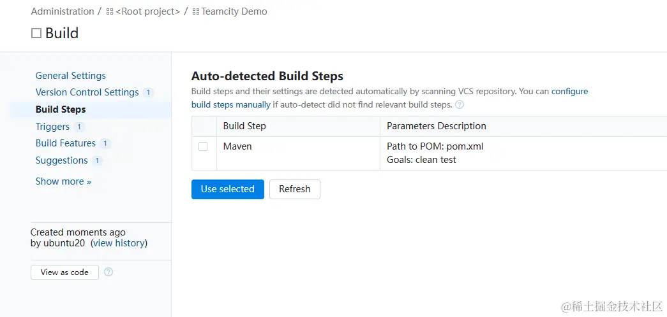667x317 pixels.
Task: Switch to the Suggestions sidebar item
Action: (x=61, y=160)
